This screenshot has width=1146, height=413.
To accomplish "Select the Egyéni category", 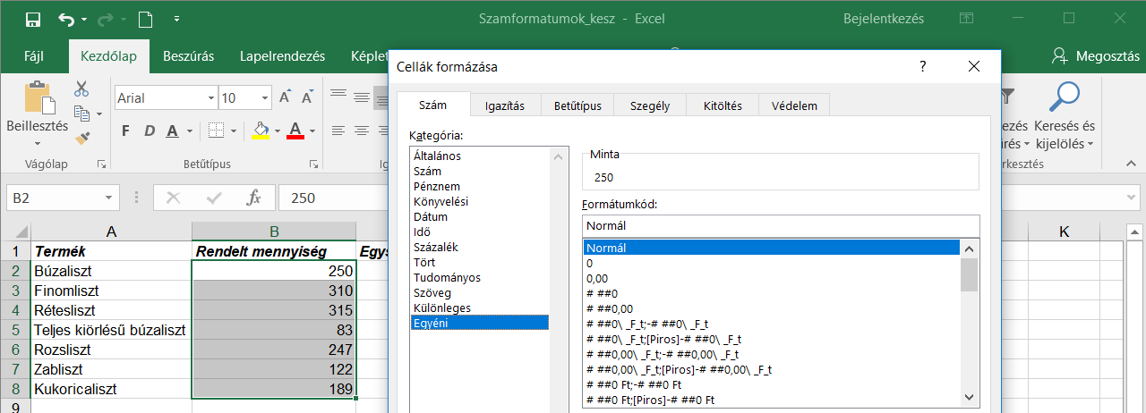I will 479,323.
